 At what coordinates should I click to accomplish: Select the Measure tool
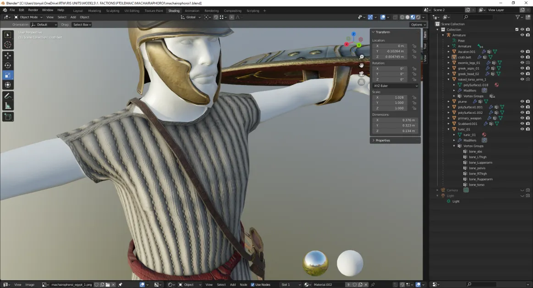pos(8,106)
